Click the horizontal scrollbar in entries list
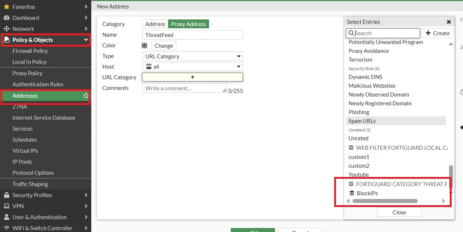The width and height of the screenshot is (463, 232). [x=385, y=201]
